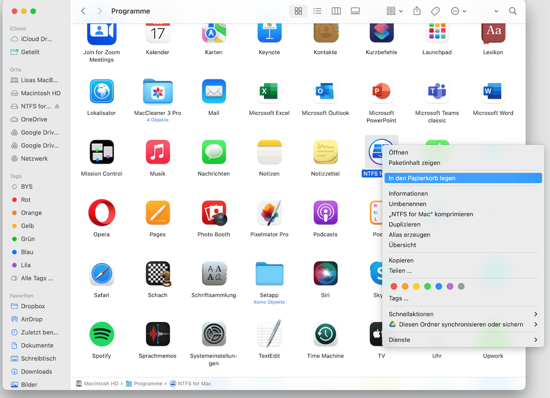Select the Sprachmemos app icon

pos(157,334)
